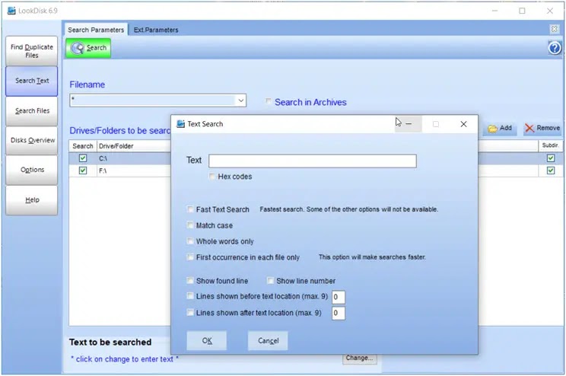Enable Hex codes checkbox
The width and height of the screenshot is (566, 376).
[x=212, y=177]
